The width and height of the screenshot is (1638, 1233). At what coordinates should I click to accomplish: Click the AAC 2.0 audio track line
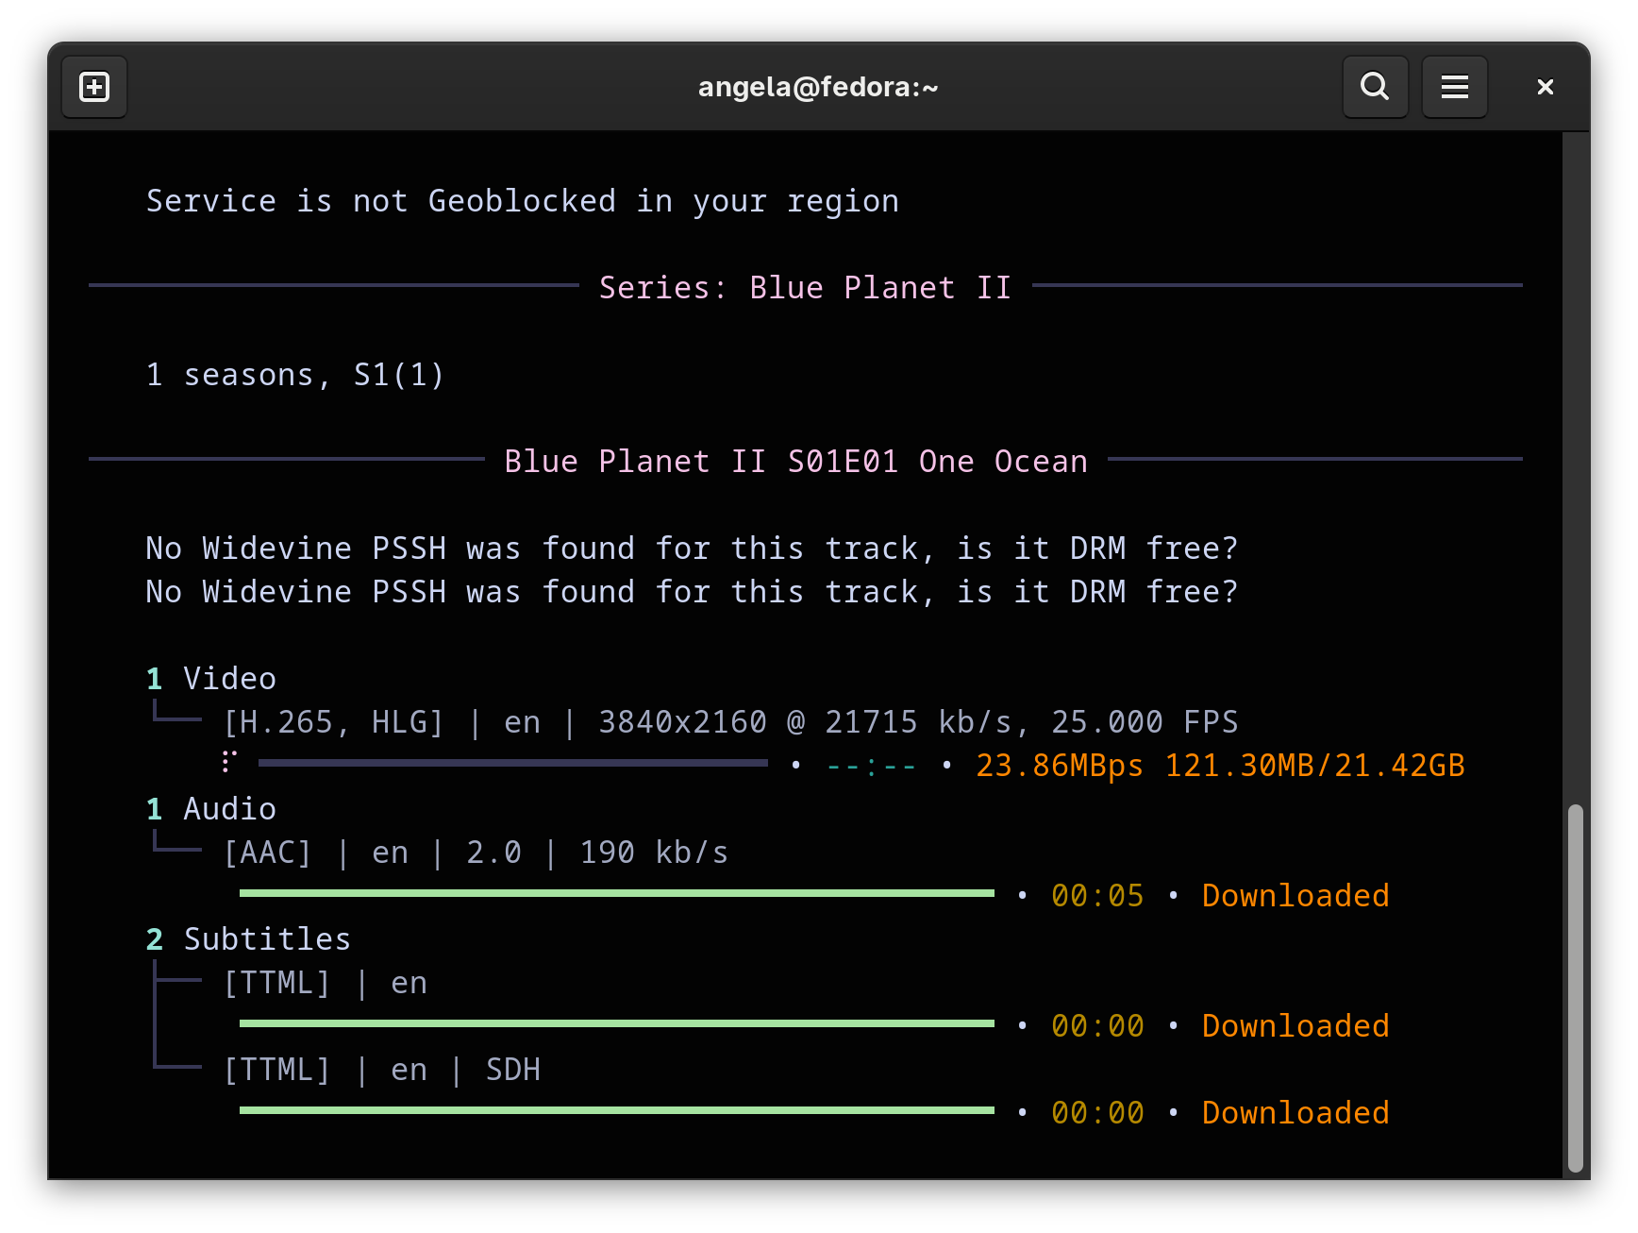point(475,853)
